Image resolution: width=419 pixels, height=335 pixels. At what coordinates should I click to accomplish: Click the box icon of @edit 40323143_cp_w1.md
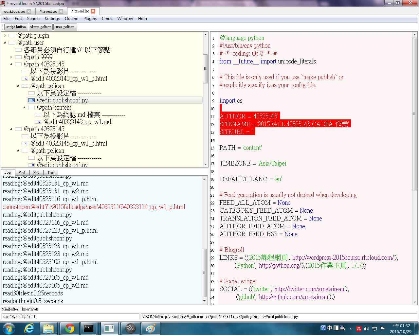tap(38, 122)
